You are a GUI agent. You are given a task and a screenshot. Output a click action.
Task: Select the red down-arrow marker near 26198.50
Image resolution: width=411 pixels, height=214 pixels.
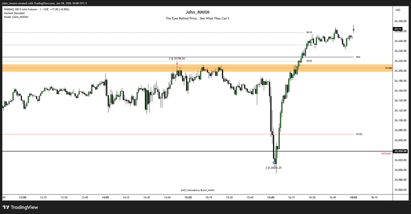[177, 63]
